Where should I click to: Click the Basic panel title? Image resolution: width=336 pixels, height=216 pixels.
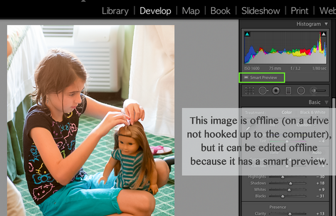[315, 102]
